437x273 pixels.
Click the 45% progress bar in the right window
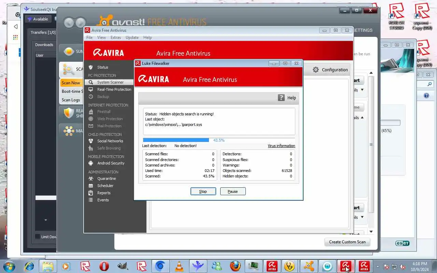(391, 123)
